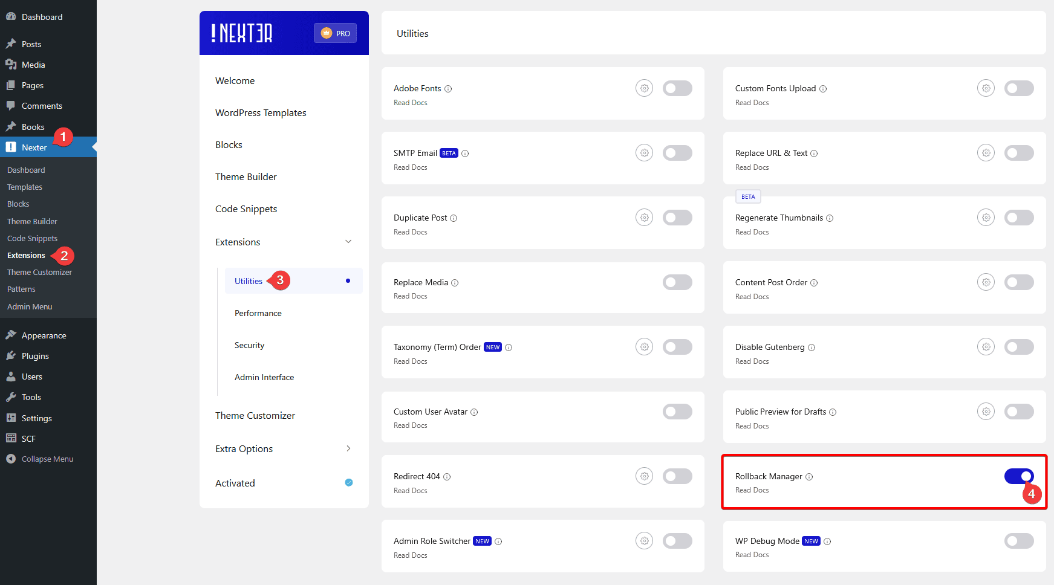1054x585 pixels.
Task: Open the Regenerate Thumbnails settings gear
Action: pyautogui.click(x=986, y=217)
